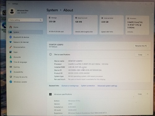Click the search magnifier icon in Find a setting
Screen dimensions: 155x116
pyautogui.click(x=41, y=20)
